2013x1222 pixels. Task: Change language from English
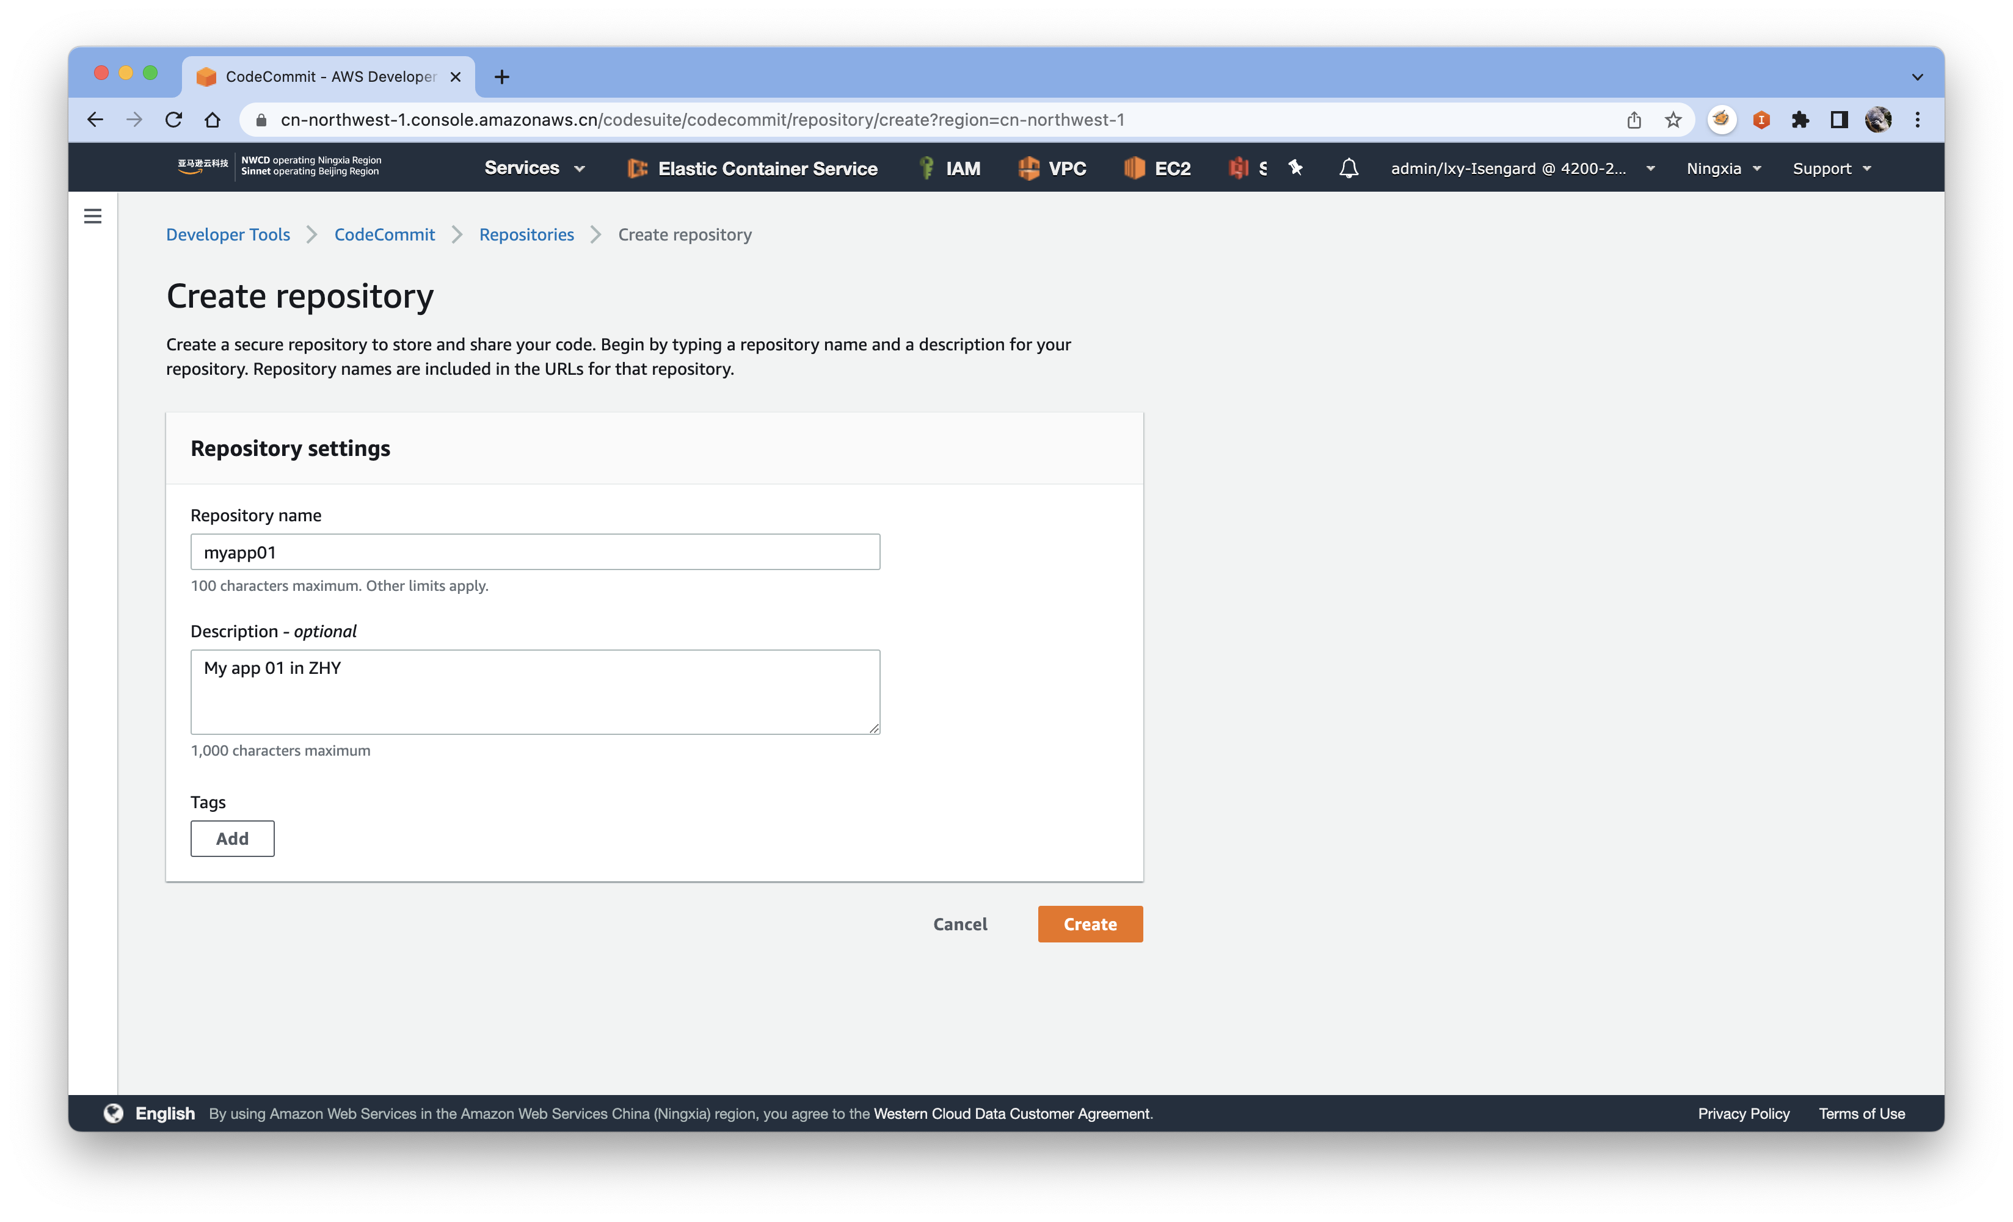pyautogui.click(x=165, y=1113)
